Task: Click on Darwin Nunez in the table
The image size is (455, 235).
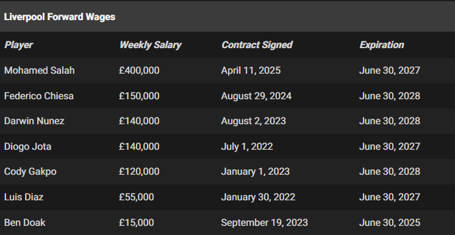Action: [x=34, y=121]
